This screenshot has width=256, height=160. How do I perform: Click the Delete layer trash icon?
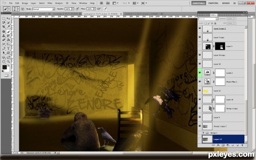coord(242,145)
